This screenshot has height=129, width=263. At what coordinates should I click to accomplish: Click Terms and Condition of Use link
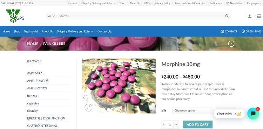pos(190,3)
